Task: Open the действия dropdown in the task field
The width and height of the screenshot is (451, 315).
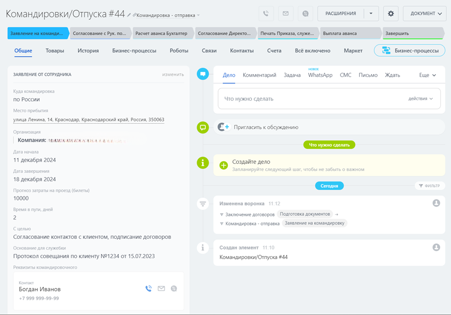Action: coord(421,99)
